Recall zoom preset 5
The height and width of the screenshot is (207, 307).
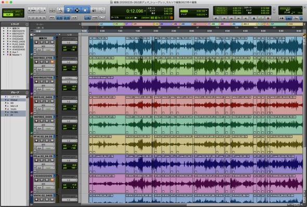tap(44, 18)
